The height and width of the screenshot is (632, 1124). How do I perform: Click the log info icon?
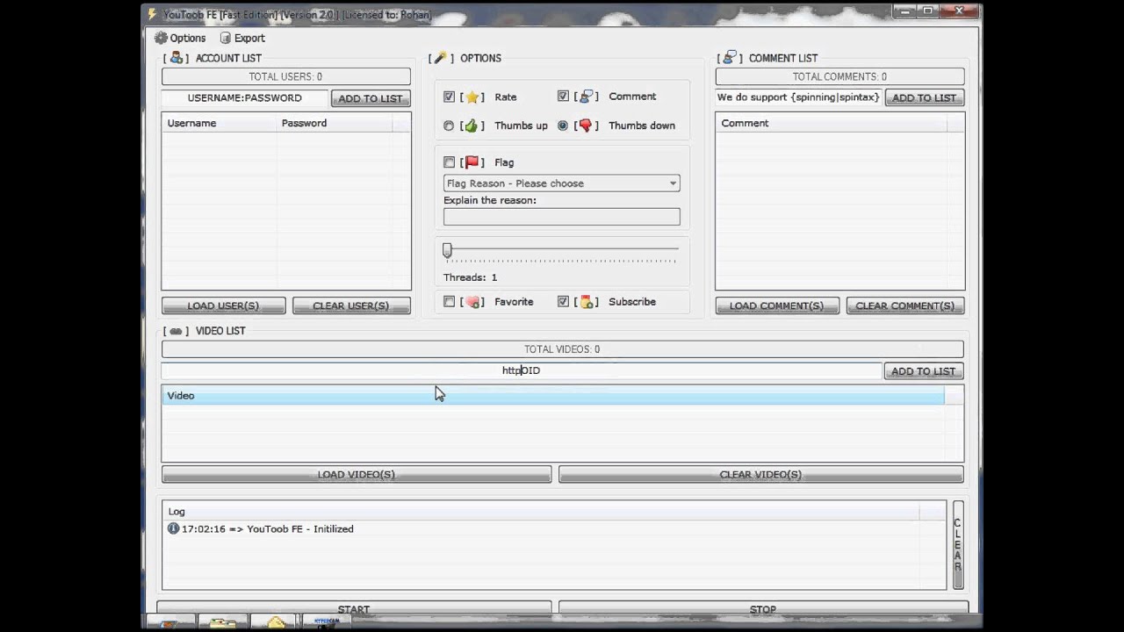173,528
